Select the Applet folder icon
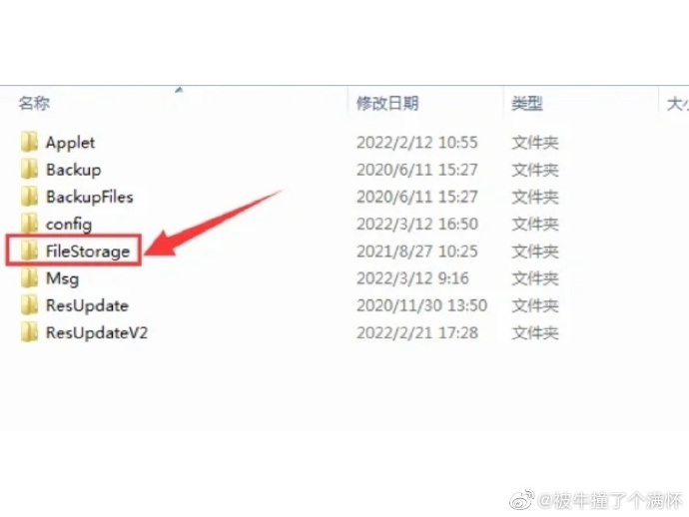The height and width of the screenshot is (517, 689). [29, 142]
